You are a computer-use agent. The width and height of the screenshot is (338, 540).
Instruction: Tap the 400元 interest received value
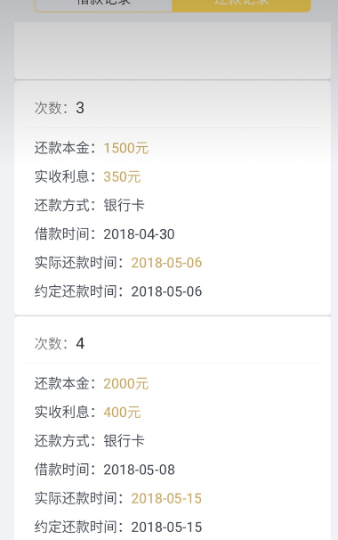[122, 413]
